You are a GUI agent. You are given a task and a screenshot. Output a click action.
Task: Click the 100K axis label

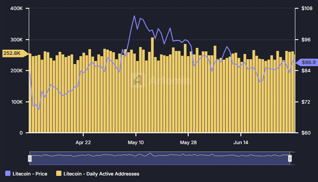coord(17,102)
